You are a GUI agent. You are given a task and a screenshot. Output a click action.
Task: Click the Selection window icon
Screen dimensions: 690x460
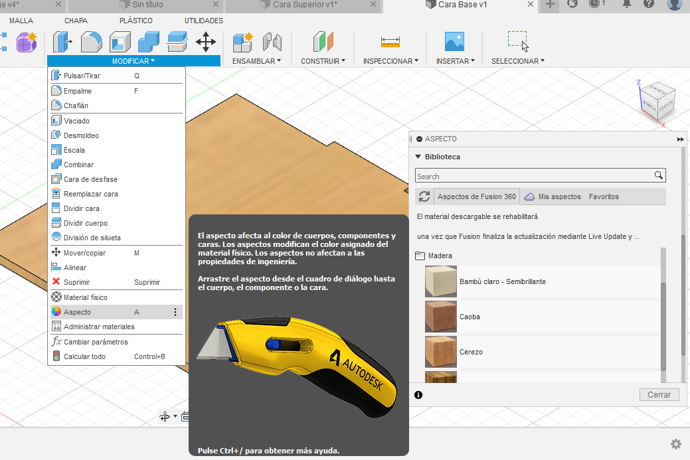517,40
